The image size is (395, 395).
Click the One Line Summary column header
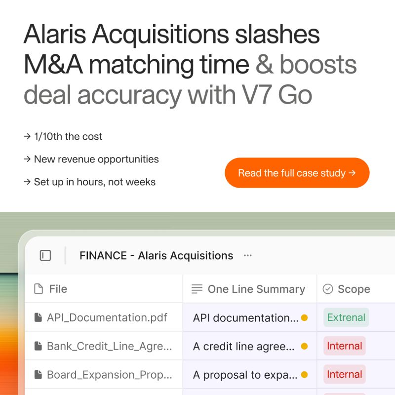pyautogui.click(x=250, y=289)
